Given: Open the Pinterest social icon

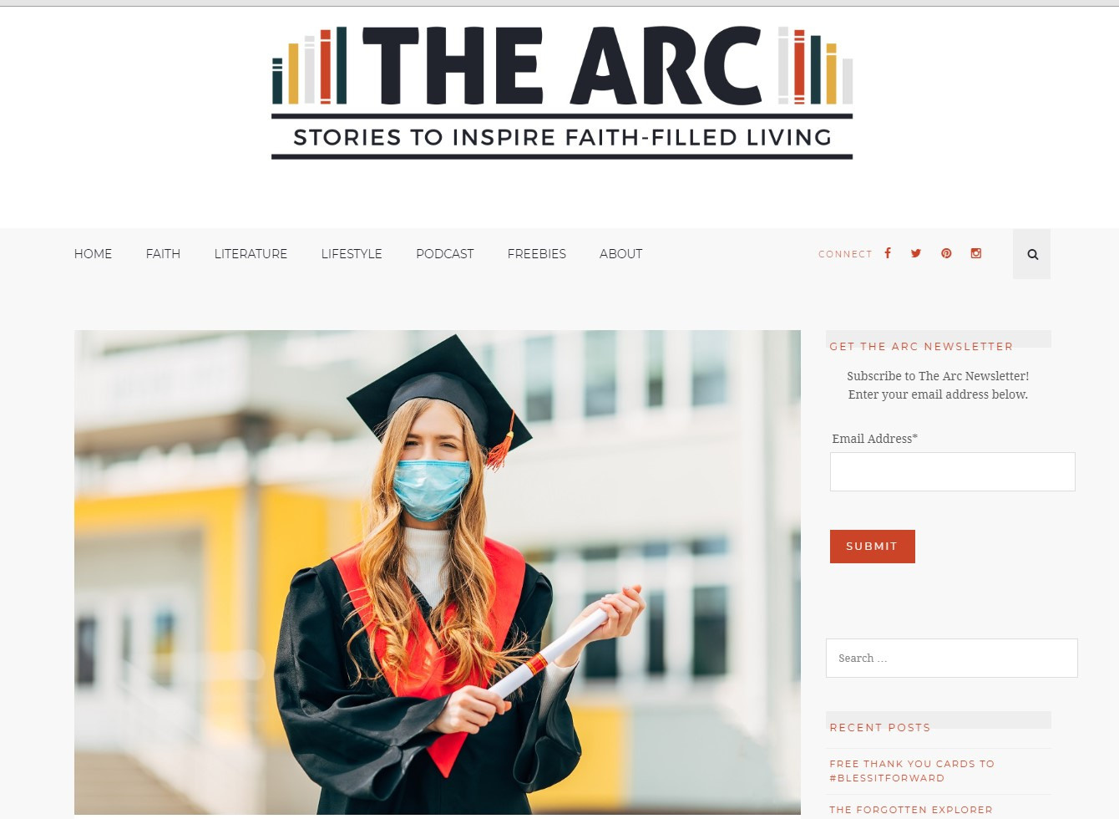Looking at the screenshot, I should coord(946,253).
